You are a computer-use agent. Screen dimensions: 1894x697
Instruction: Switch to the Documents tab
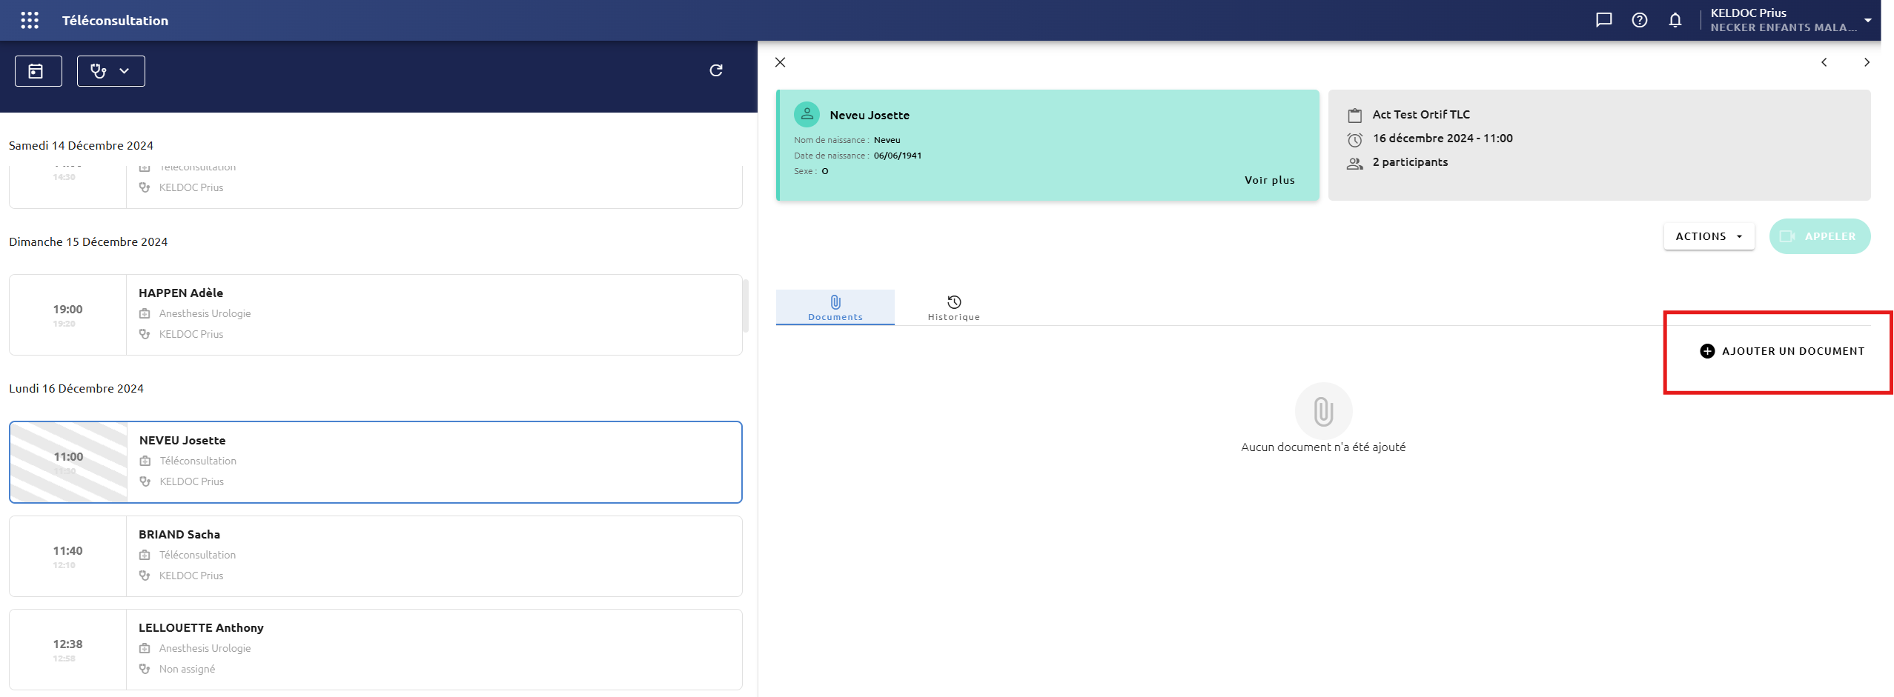(835, 307)
